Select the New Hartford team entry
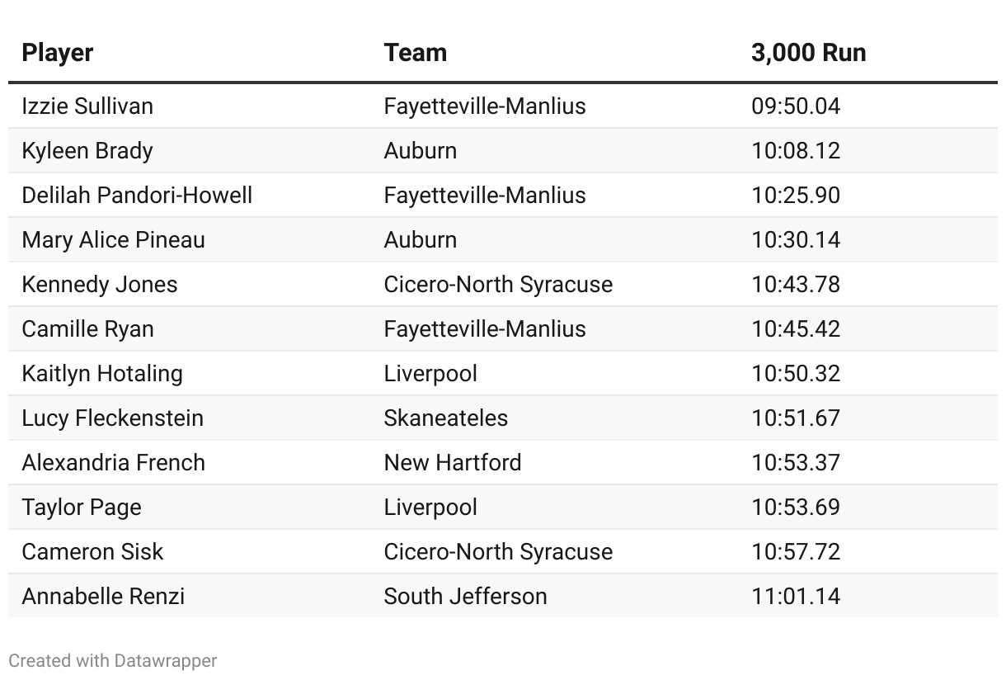 coord(453,463)
